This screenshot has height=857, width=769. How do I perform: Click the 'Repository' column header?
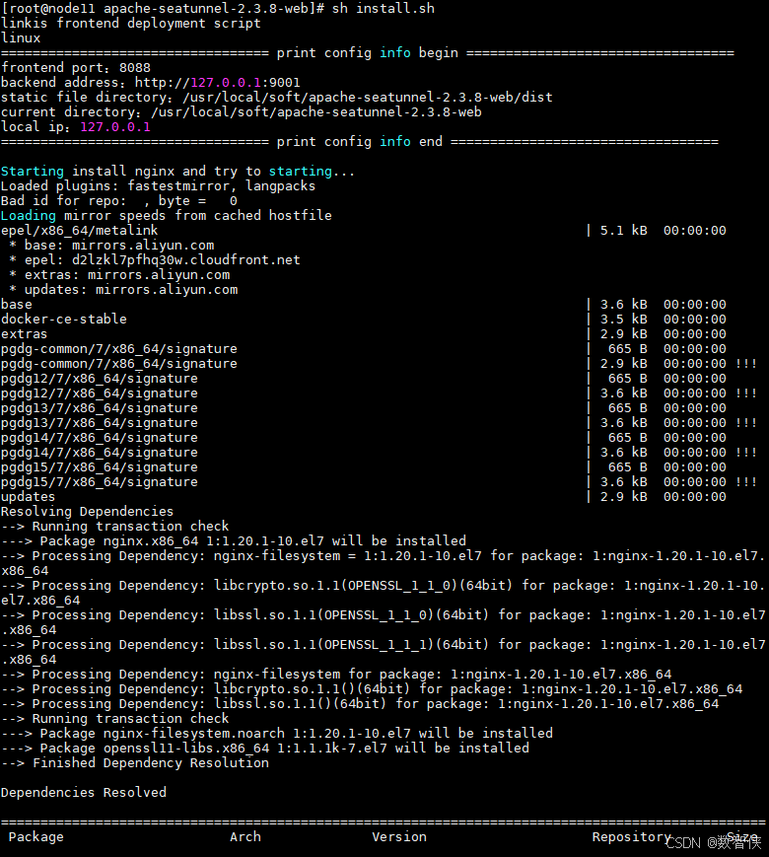(631, 836)
